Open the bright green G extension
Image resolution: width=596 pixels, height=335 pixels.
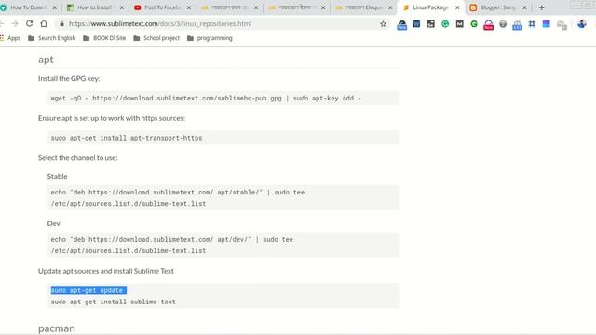click(x=474, y=24)
